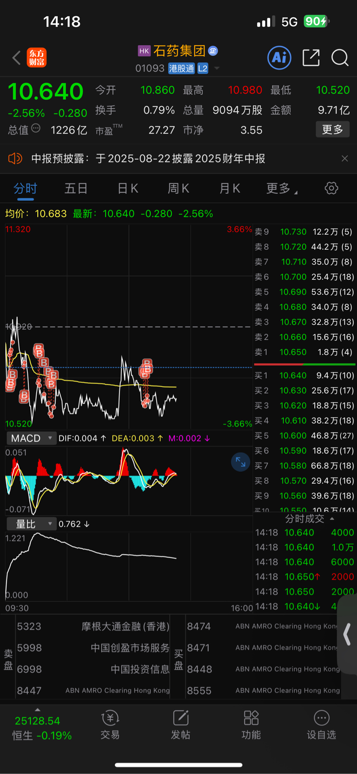357x774 pixels.
Task: Tap the side drawer handle arrow
Action: (x=347, y=634)
